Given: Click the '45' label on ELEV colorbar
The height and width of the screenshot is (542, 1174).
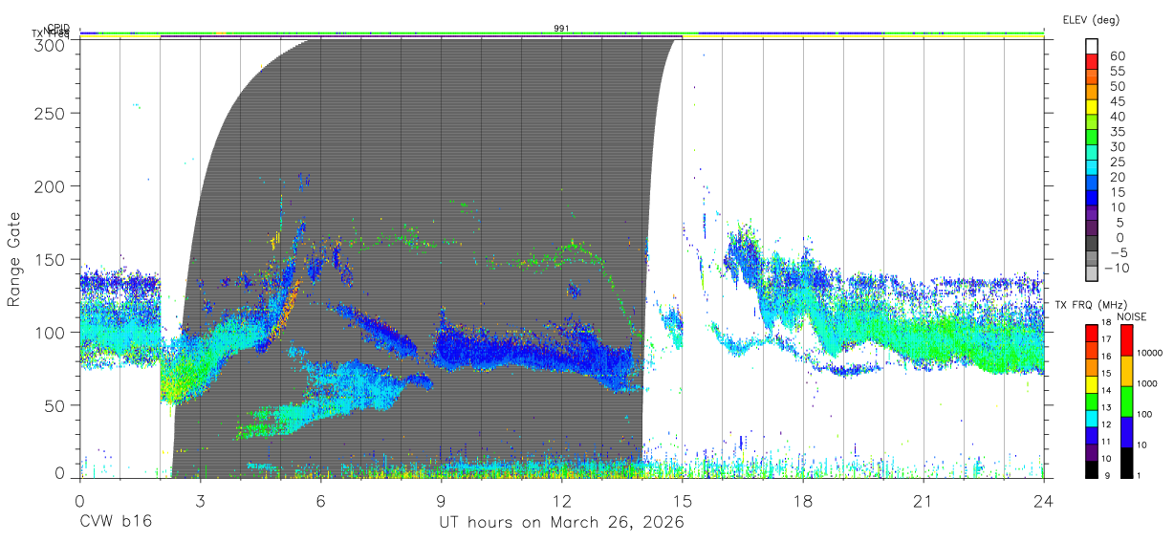Looking at the screenshot, I should tap(1117, 101).
